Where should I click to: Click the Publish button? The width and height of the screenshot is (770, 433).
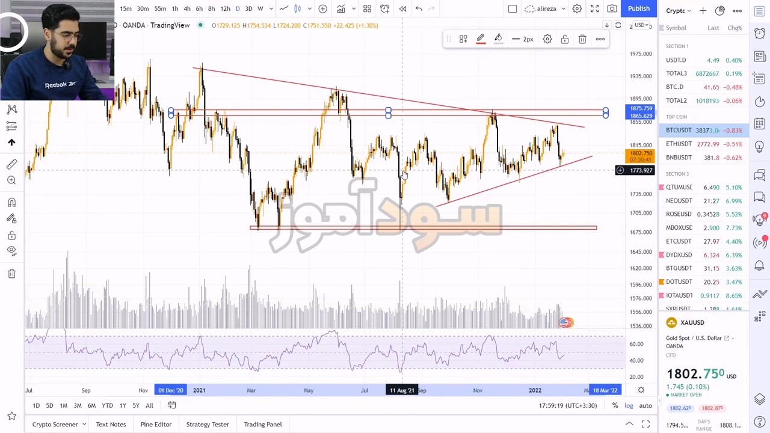click(x=639, y=8)
